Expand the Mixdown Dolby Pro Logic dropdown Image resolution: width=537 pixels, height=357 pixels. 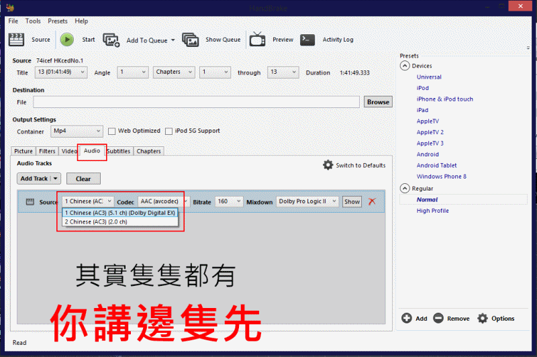(307, 201)
